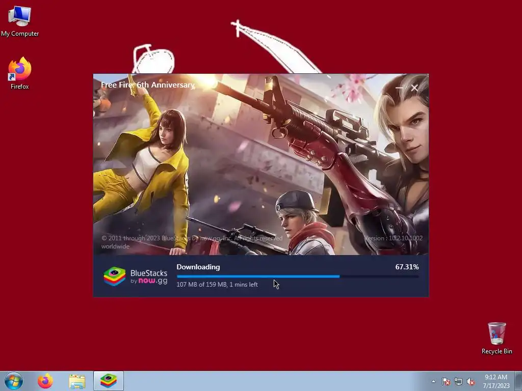Minimize the BlueStacks installer window

click(x=399, y=88)
